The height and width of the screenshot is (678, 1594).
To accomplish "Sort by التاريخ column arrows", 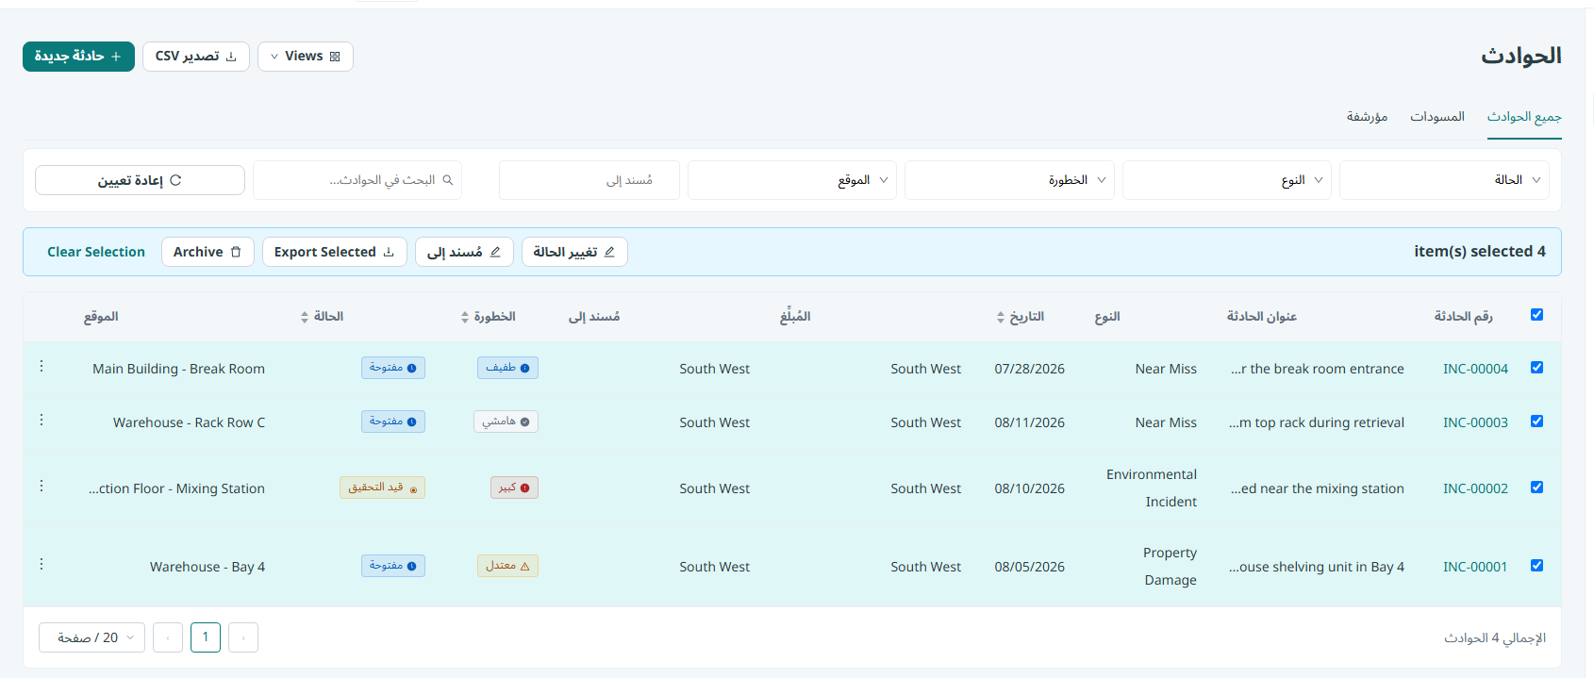I will [x=1001, y=318].
